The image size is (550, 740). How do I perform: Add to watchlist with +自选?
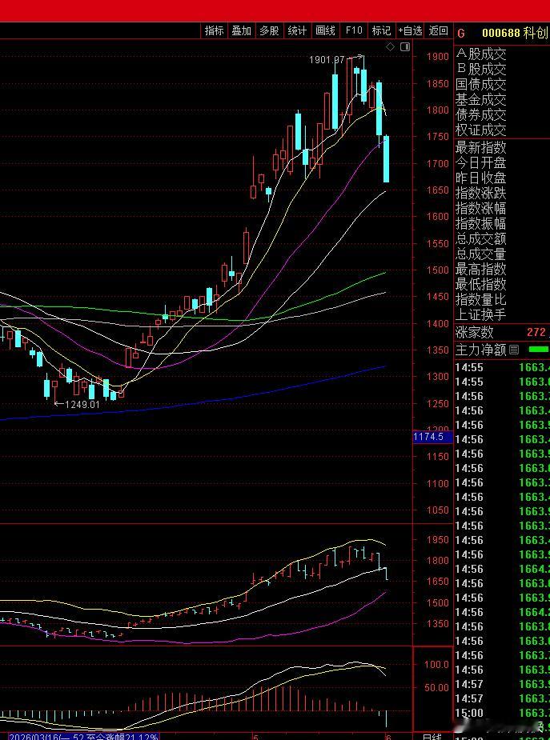pyautogui.click(x=410, y=30)
